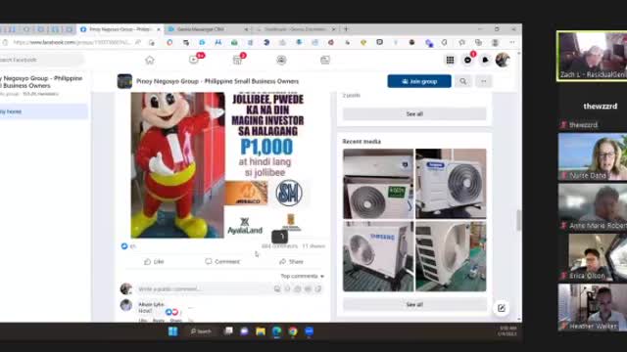Open Microsoft Edge from the taskbar
The width and height of the screenshot is (627, 352).
(x=276, y=331)
